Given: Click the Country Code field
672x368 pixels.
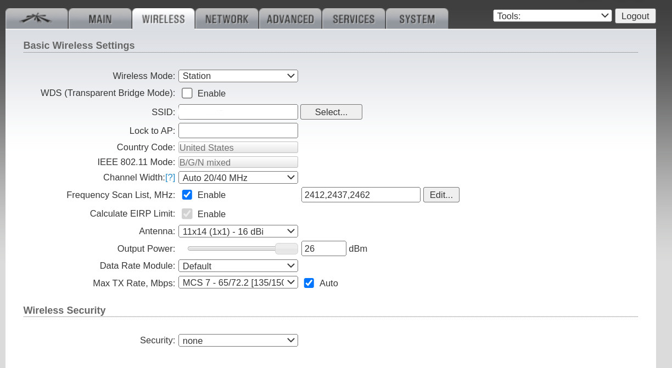Looking at the screenshot, I should (238, 148).
